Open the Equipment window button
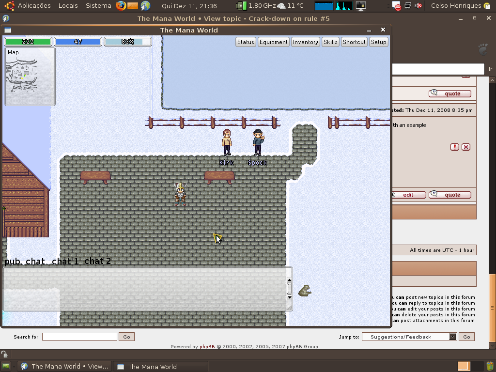 (274, 42)
